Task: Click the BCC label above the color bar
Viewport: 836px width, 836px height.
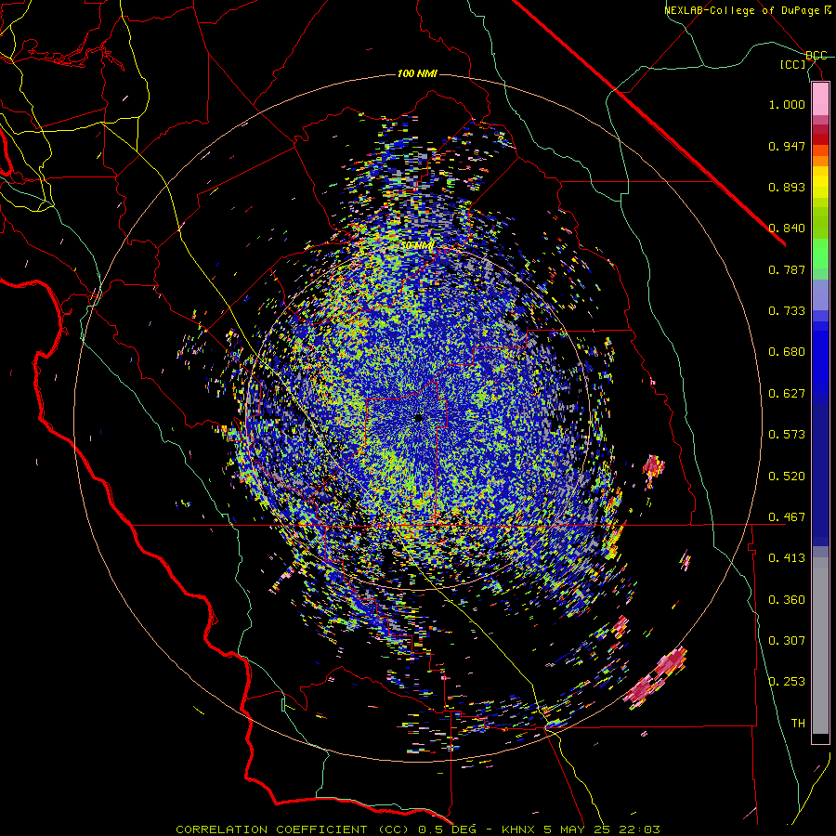Action: click(x=816, y=56)
